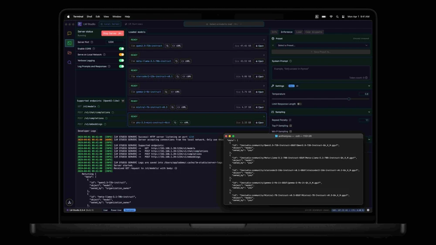The height and width of the screenshot is (245, 436).
Task: Copy starcoder2-15b-instruct-v0.1 model identifier
Action: tap(178, 76)
